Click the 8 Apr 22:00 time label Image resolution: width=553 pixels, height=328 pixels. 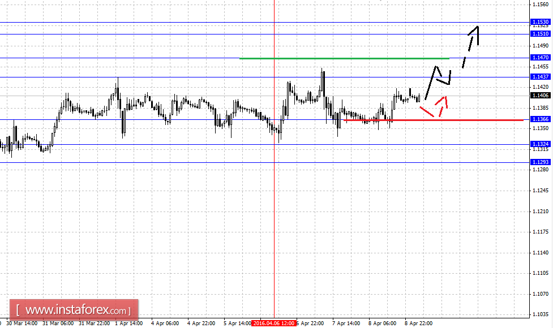[x=418, y=323]
